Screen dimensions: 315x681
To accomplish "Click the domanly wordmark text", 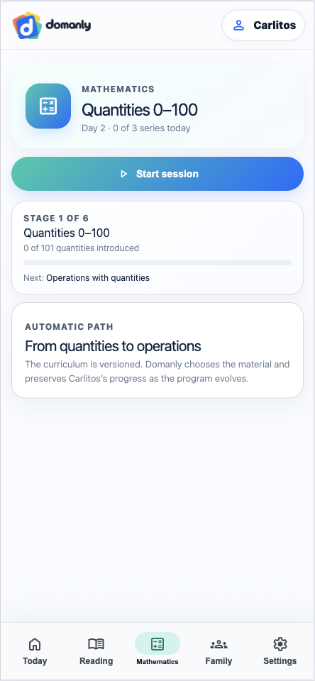I will [x=68, y=26].
